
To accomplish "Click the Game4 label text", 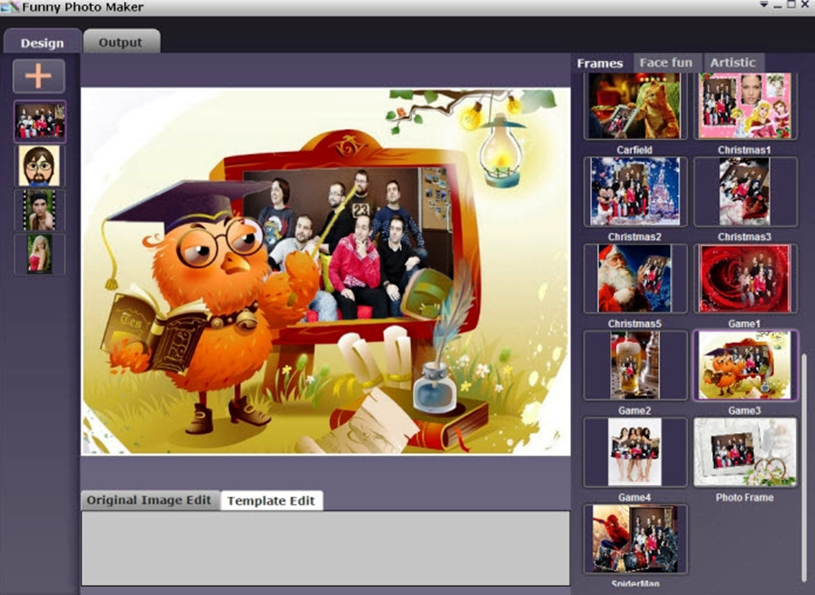I will [635, 498].
